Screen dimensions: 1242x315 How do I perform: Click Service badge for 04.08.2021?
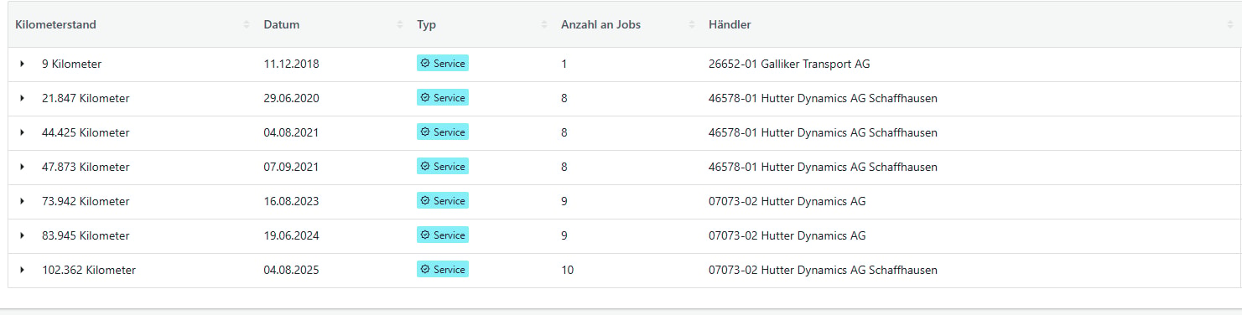(x=443, y=132)
